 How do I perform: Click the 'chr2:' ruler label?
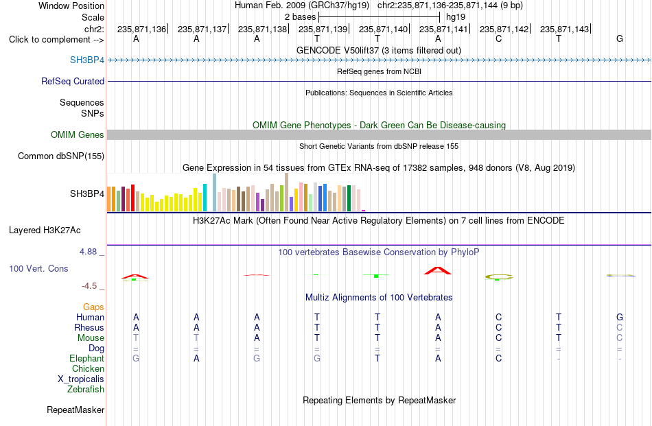95,29
